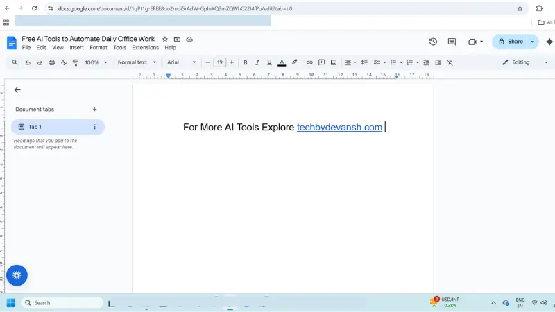The image size is (555, 312).
Task: Insert a link from the toolbar
Action: point(309,62)
